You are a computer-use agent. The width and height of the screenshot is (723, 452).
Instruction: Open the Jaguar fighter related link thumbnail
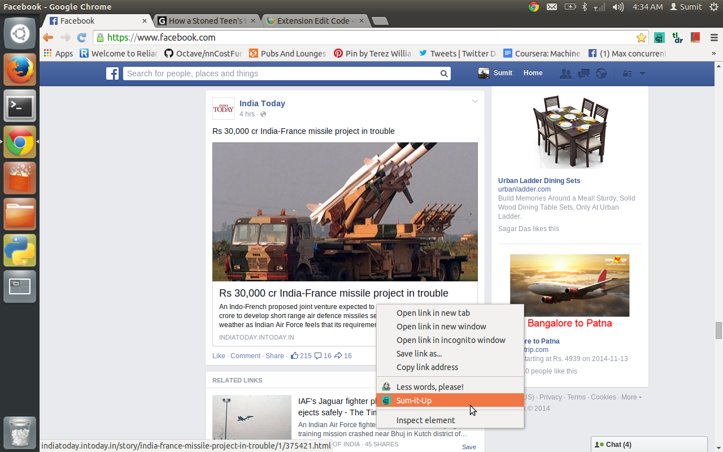point(252,418)
